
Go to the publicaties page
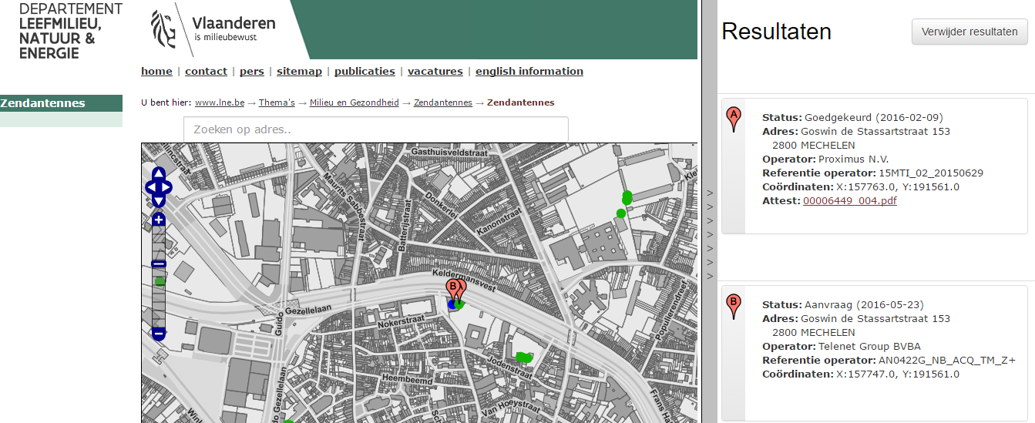[x=365, y=71]
